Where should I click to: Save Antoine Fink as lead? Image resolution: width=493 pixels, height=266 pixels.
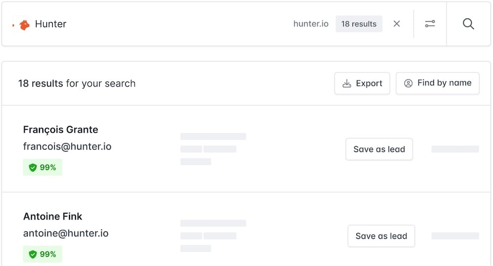(381, 236)
